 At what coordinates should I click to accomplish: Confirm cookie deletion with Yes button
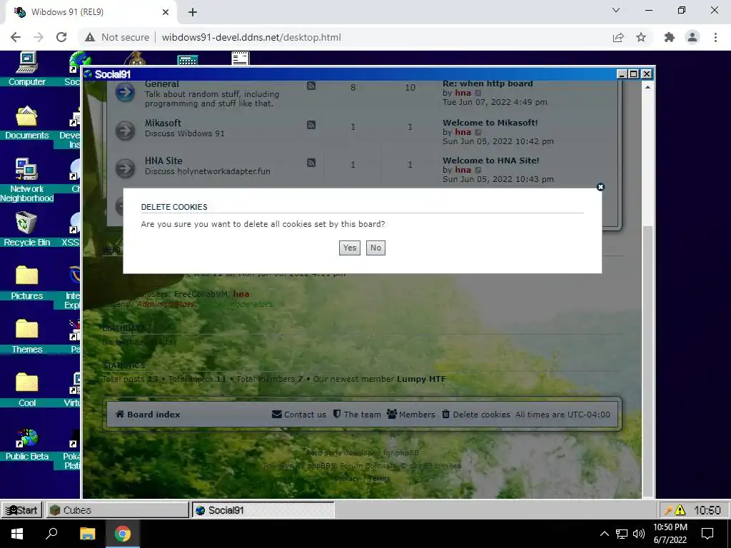349,248
